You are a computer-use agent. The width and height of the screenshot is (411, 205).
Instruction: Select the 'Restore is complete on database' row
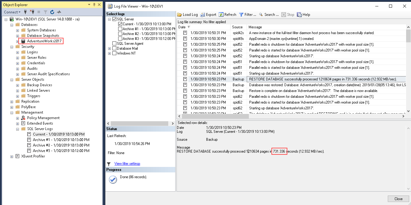pos(291,91)
